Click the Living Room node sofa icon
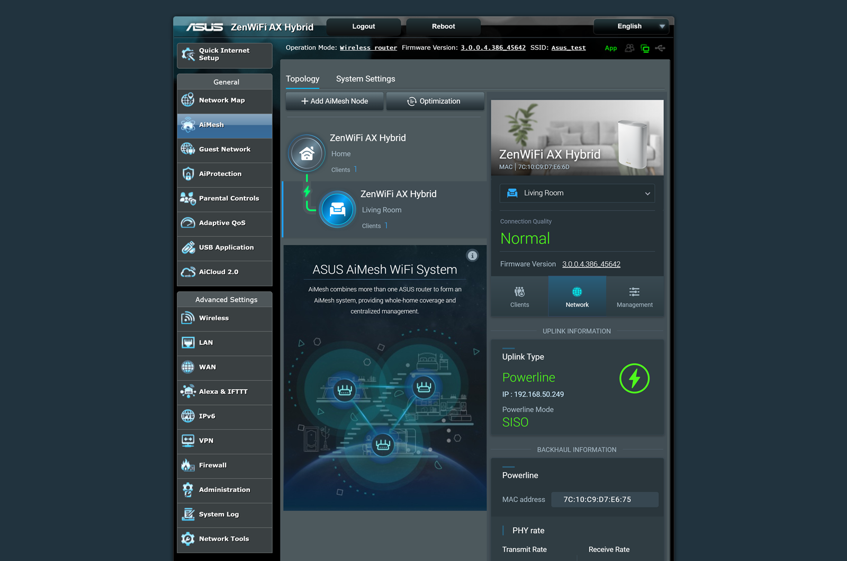This screenshot has width=847, height=561. 337,209
